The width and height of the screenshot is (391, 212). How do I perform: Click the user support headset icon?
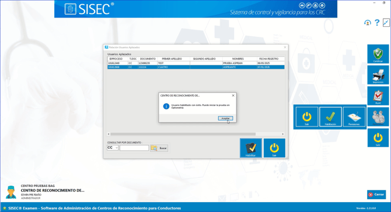[367, 23]
